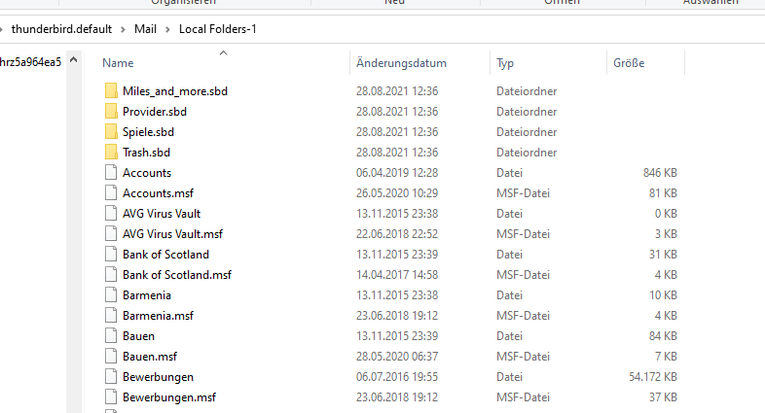Select the Barmenia file name
Viewport: 765px width, 413px height.
point(147,295)
